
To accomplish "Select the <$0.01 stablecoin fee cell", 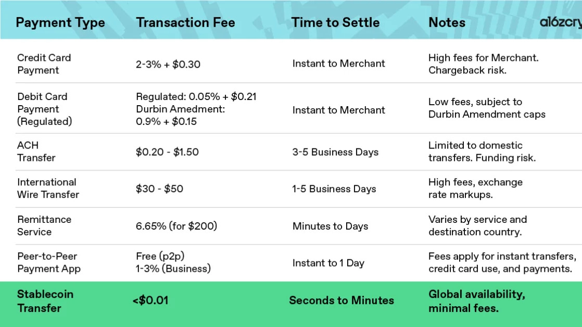I will point(150,300).
